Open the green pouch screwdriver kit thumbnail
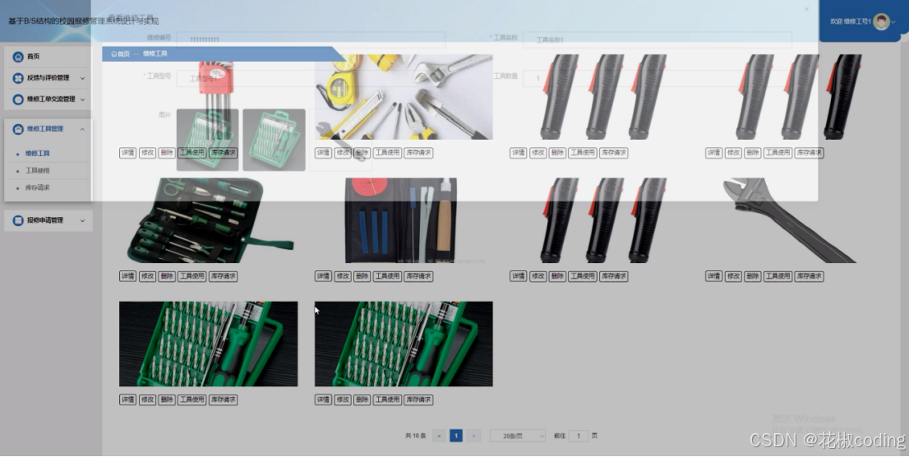Screen dimensions: 909x457 pyautogui.click(x=209, y=220)
